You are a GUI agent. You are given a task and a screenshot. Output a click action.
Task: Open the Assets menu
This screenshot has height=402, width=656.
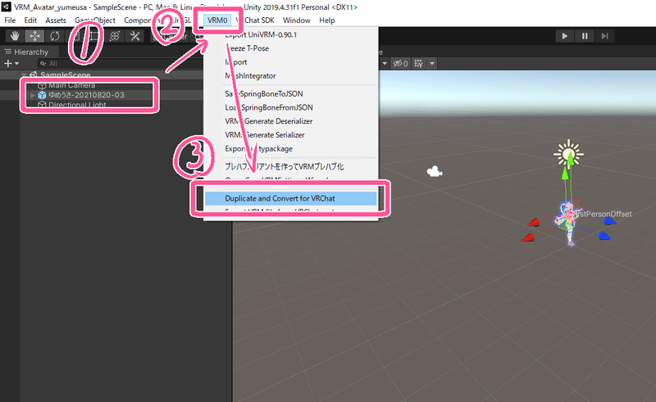click(x=56, y=20)
